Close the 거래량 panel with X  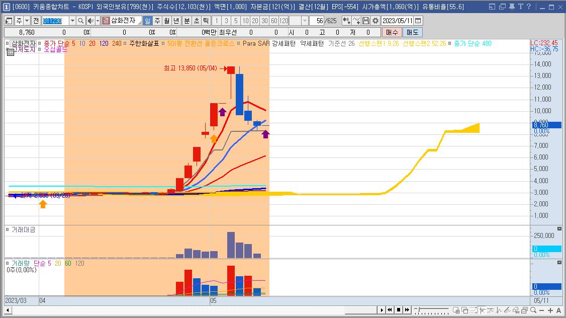pos(559,262)
